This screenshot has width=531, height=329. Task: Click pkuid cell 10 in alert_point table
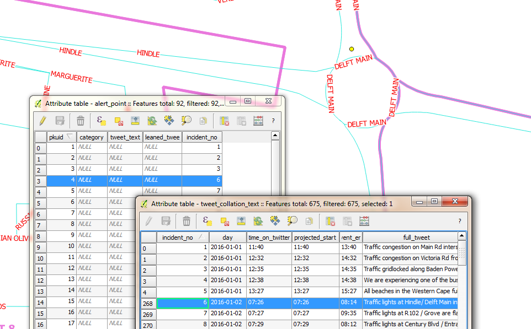[x=61, y=246]
